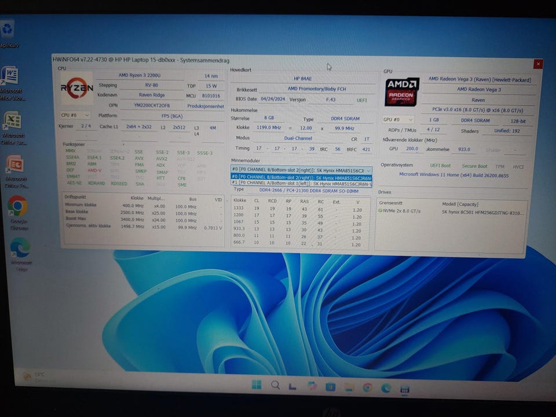Click the tRFC value 421

(x=366, y=149)
